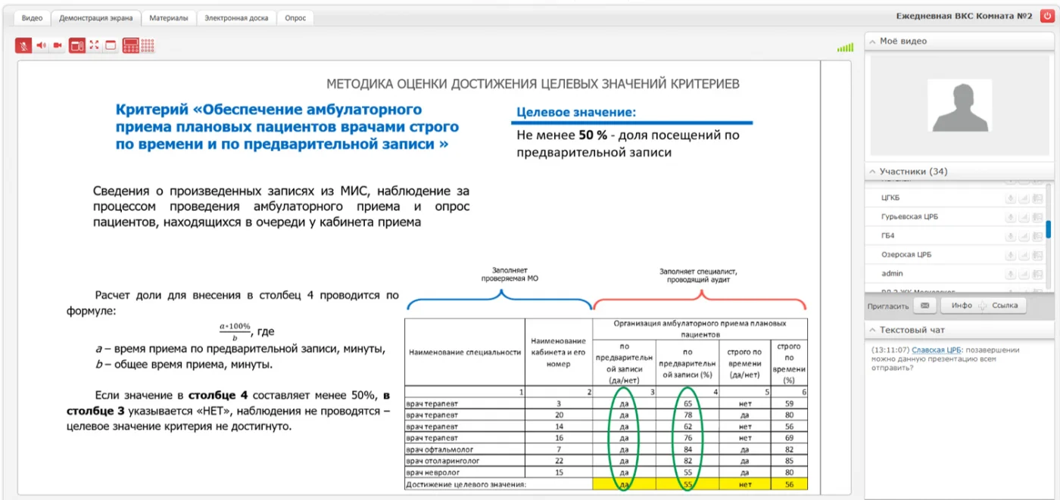Open the Электронная доска tab
Viewport: 1060px width, 500px height.
236,18
